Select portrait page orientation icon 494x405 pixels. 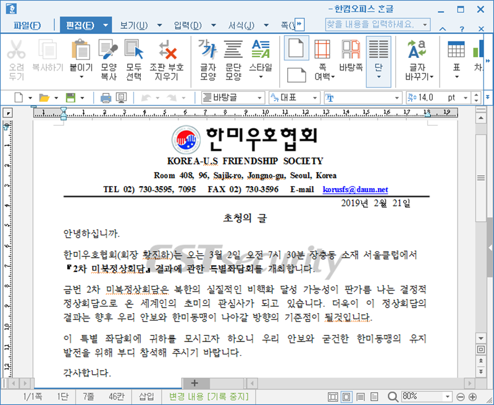click(296, 48)
